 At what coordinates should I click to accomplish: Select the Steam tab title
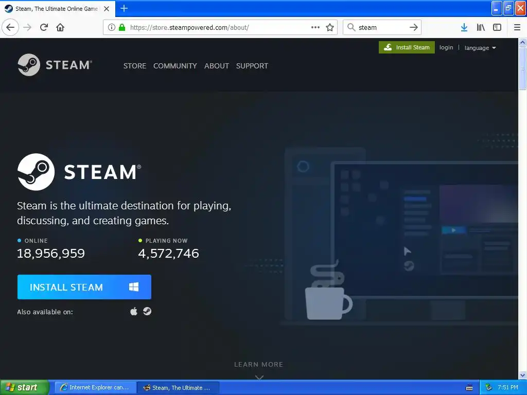pos(57,9)
